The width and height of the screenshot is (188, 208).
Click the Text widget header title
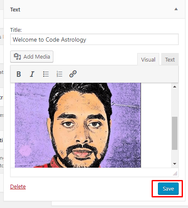(15, 10)
